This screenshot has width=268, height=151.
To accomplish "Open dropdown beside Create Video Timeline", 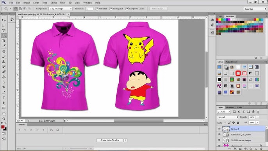I will tap(125, 140).
